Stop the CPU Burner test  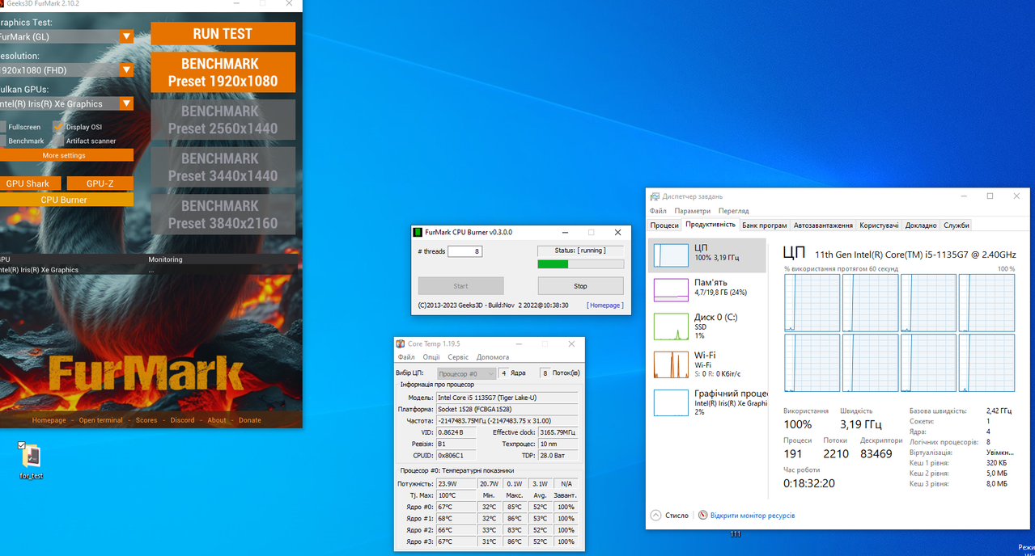pos(580,286)
